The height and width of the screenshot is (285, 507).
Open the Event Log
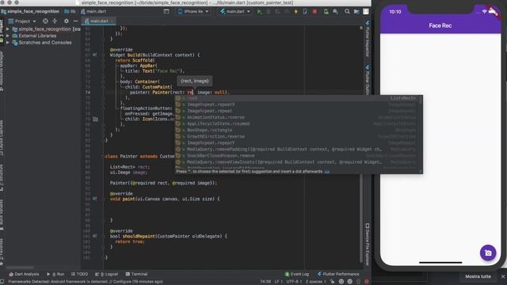coord(297,274)
